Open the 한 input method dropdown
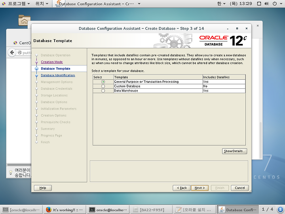The height and width of the screenshot is (214, 285). pos(221,4)
